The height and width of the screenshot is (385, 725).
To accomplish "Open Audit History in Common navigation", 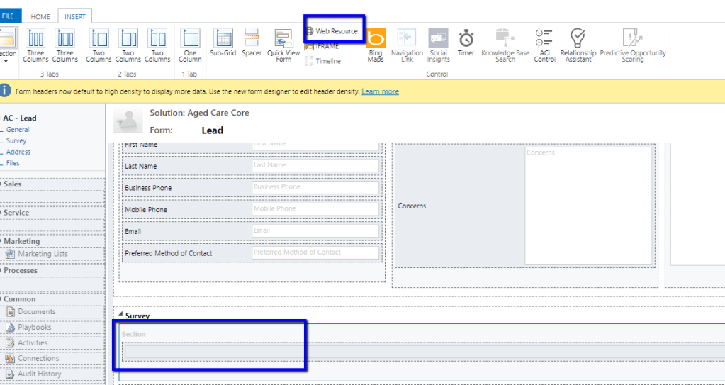I will click(x=39, y=374).
